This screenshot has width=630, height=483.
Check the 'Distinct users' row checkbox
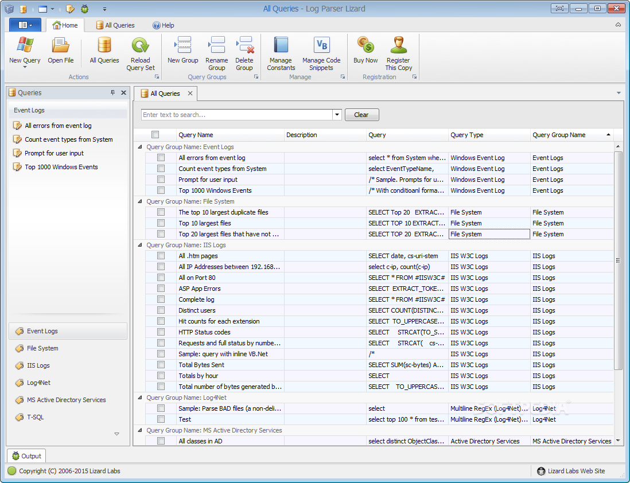pos(161,310)
